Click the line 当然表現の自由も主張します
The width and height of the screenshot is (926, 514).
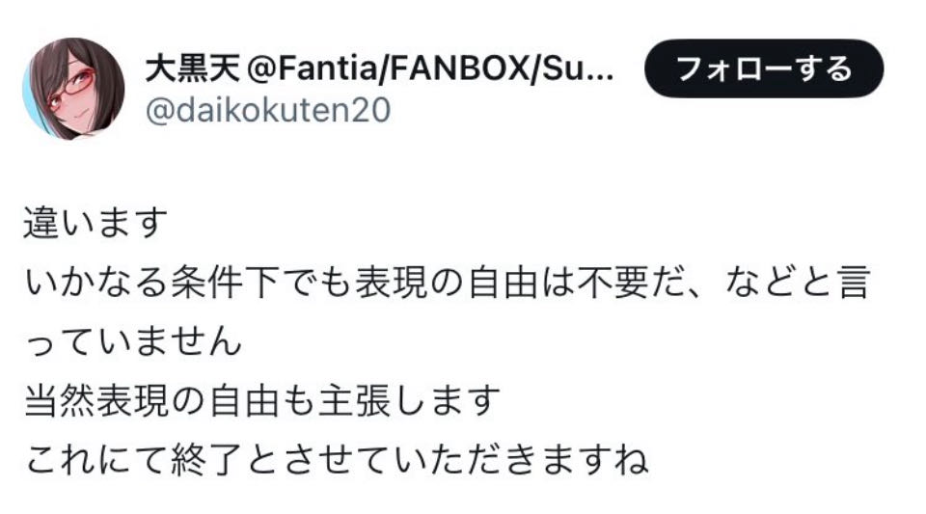point(261,401)
